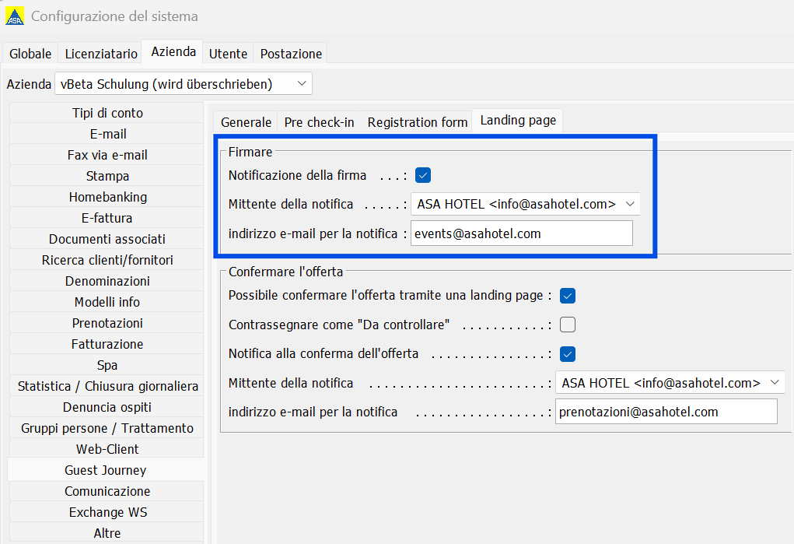Image resolution: width=794 pixels, height=544 pixels.
Task: Open the Licenziatario tab
Action: [x=101, y=54]
